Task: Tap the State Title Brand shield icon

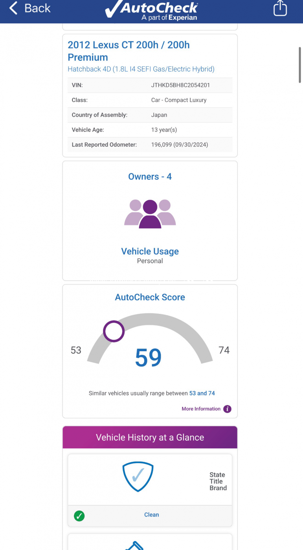Action: [x=138, y=477]
